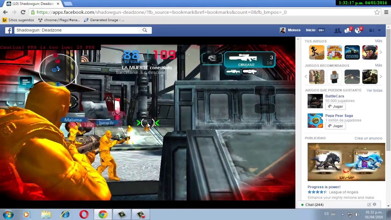The image size is (391, 220).
Task: Click Más next to Tus Juegos
Action: pyautogui.click(x=378, y=41)
